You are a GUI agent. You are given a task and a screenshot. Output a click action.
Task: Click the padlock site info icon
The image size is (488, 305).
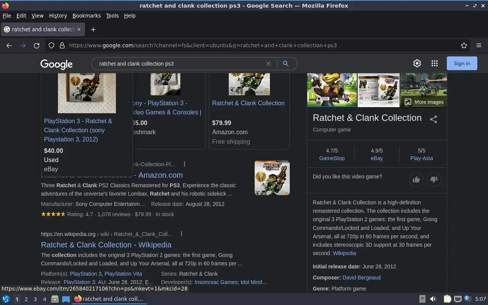coord(62,45)
